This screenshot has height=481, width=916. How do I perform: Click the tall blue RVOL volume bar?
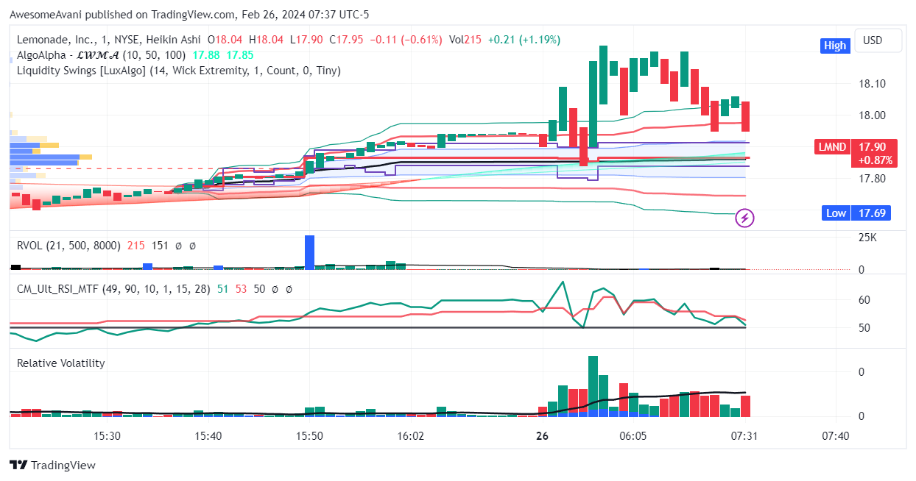pyautogui.click(x=309, y=252)
